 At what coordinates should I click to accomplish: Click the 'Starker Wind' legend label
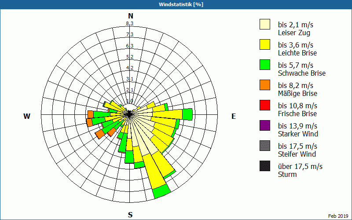pyautogui.click(x=298, y=134)
